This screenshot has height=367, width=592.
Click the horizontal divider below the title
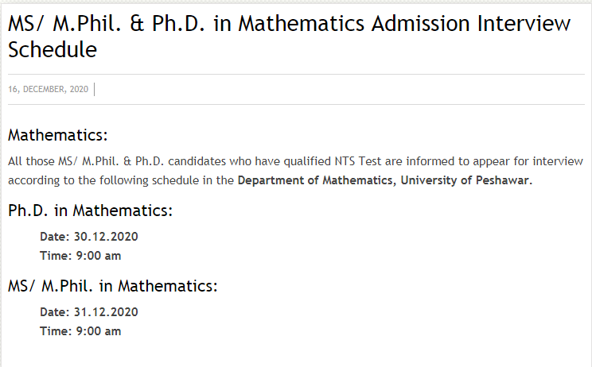pos(296,74)
